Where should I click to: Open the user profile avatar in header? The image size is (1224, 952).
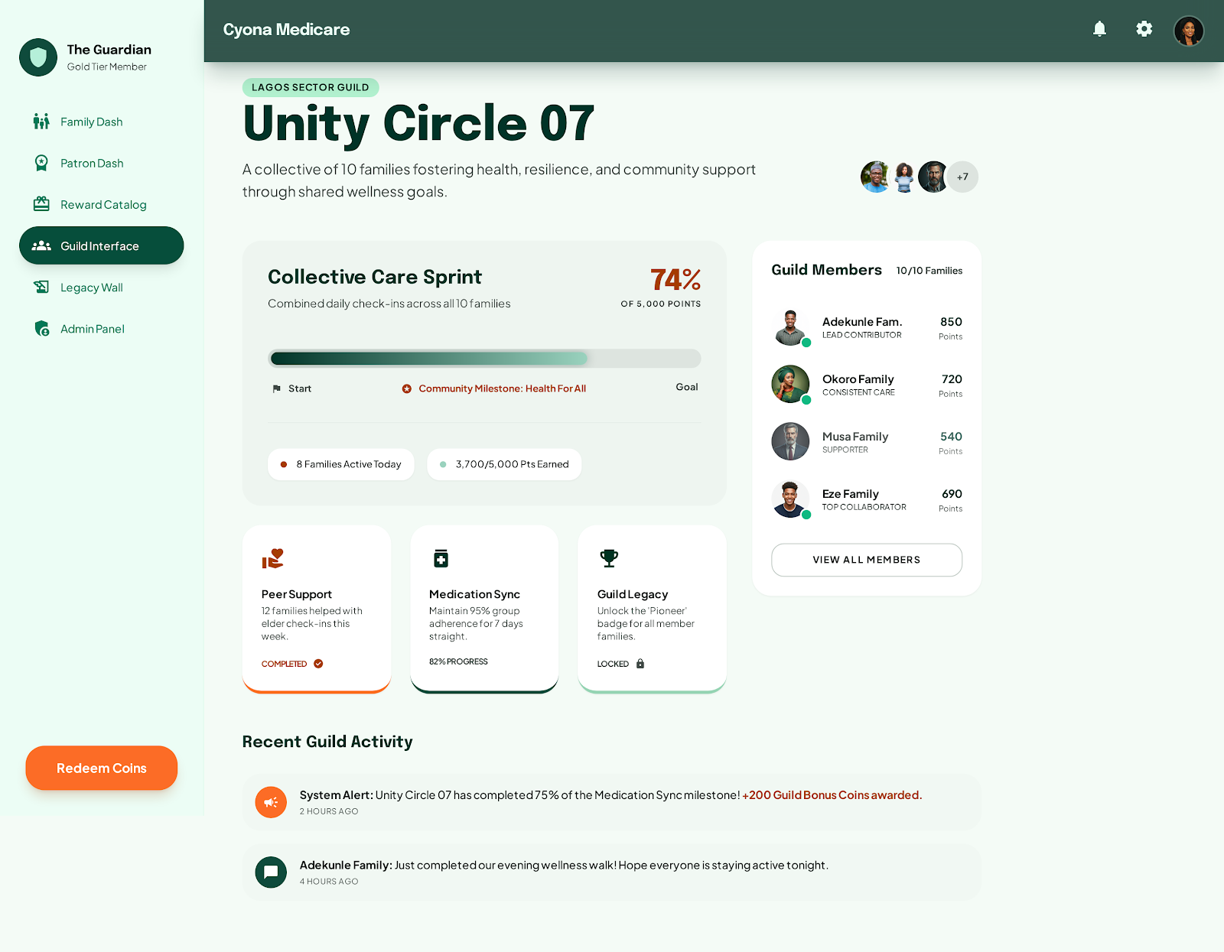[x=1189, y=31]
